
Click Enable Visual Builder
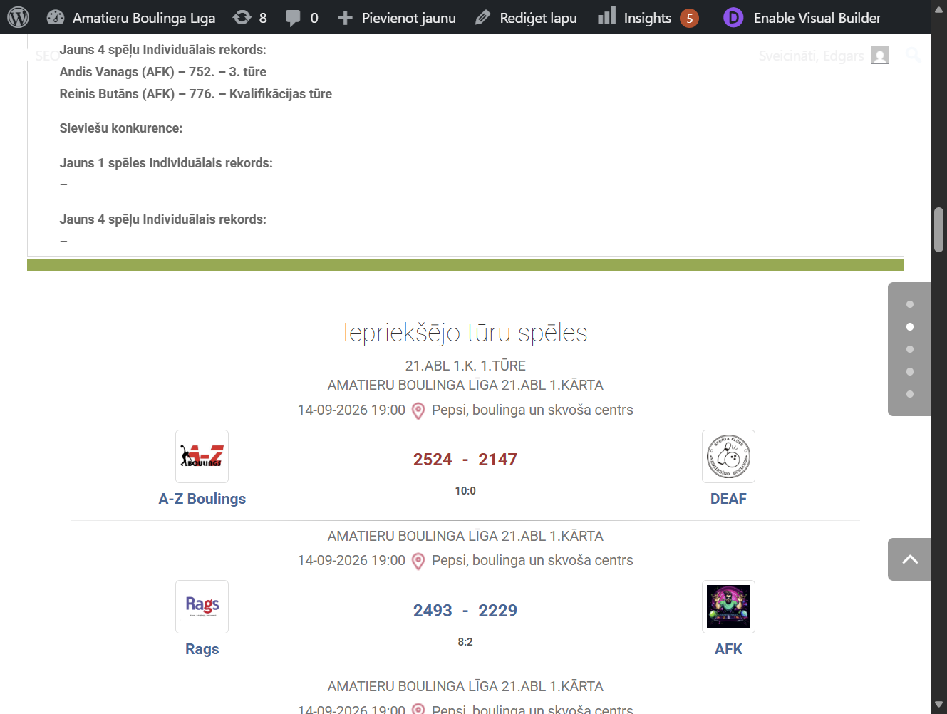click(x=817, y=17)
